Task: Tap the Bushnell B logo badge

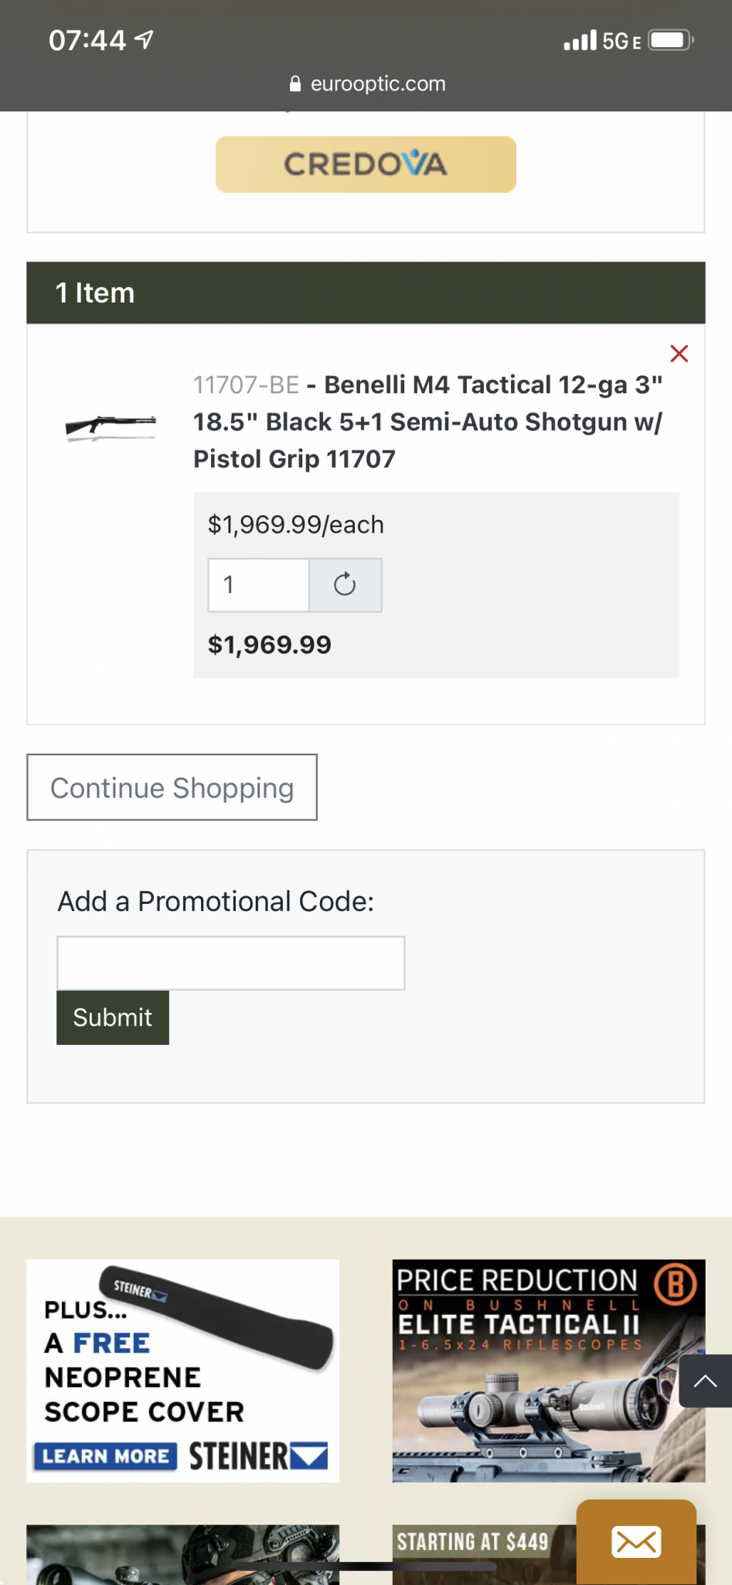Action: [676, 1284]
